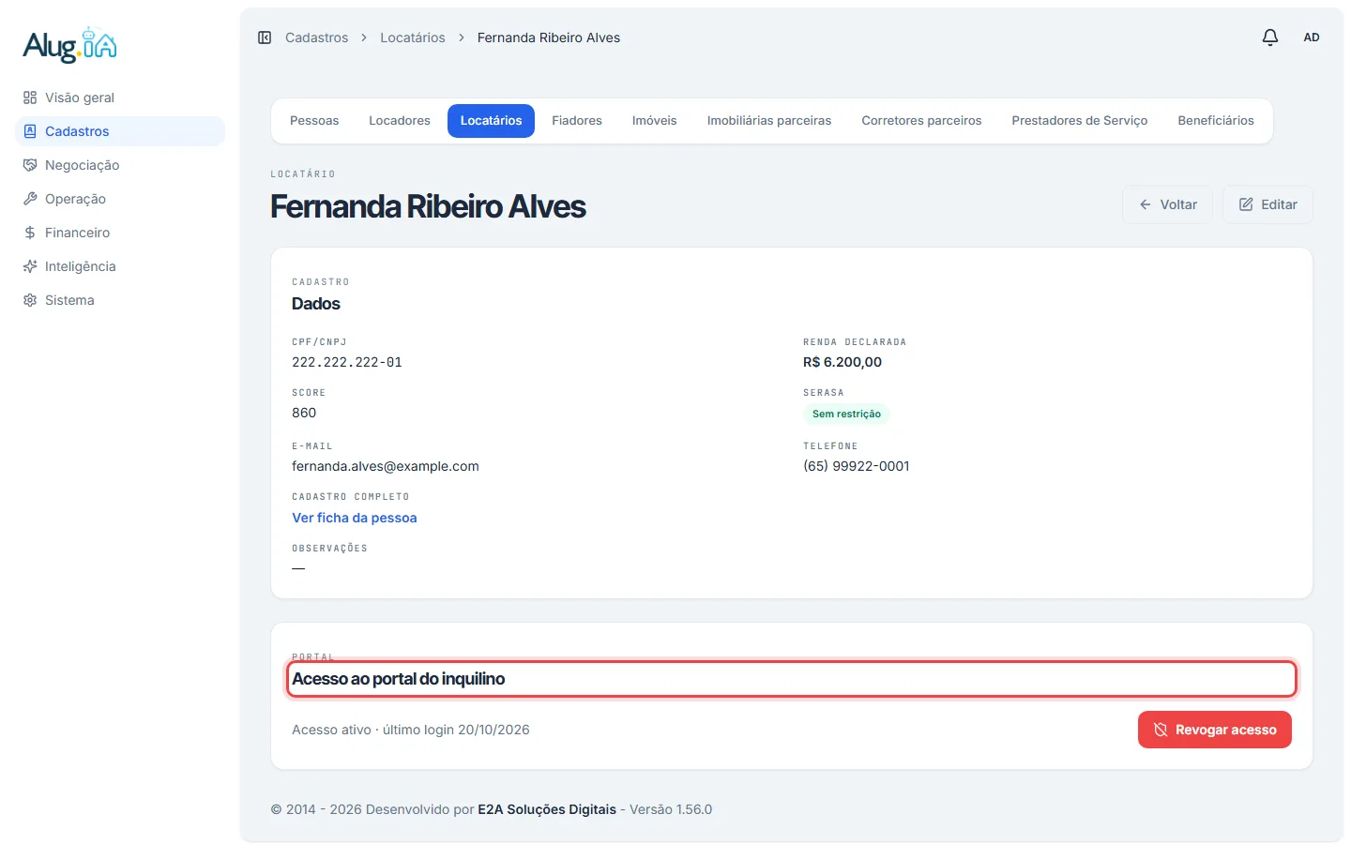Click the Acesso ao portal do inquilino heading
This screenshot has height=844, width=1351.
coord(399,679)
